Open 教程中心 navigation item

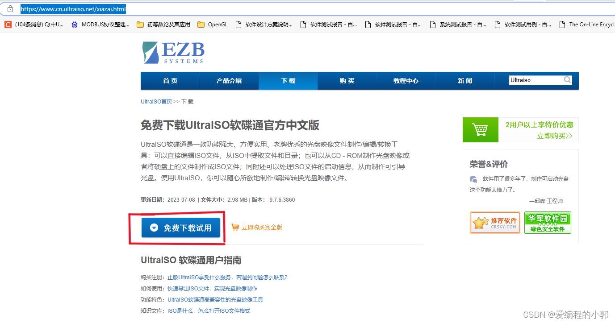pyautogui.click(x=406, y=81)
